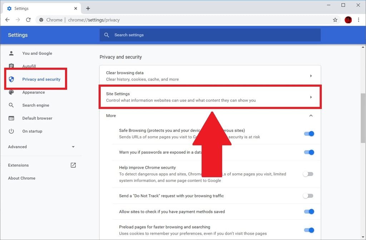This screenshot has width=366, height=240.
Task: Open Extensions link in sidebar
Action: (18, 165)
